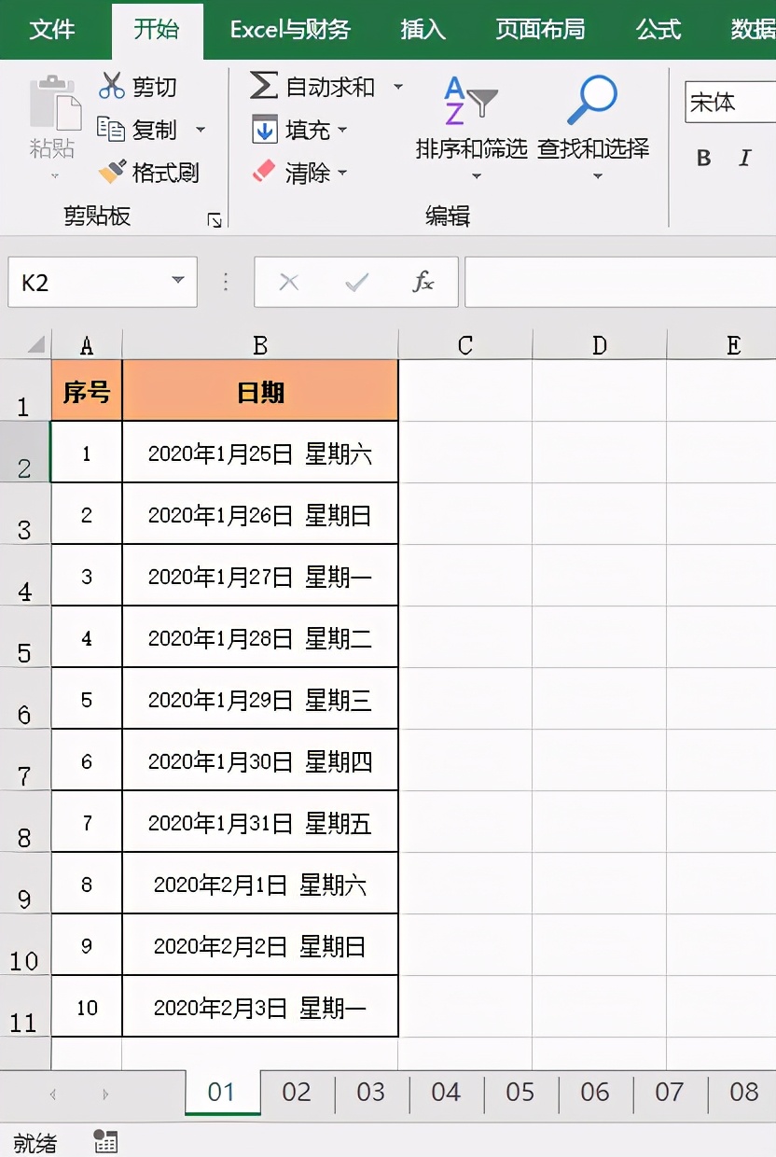
Task: Select cell 2020年1月28日 星期二
Action: point(260,637)
